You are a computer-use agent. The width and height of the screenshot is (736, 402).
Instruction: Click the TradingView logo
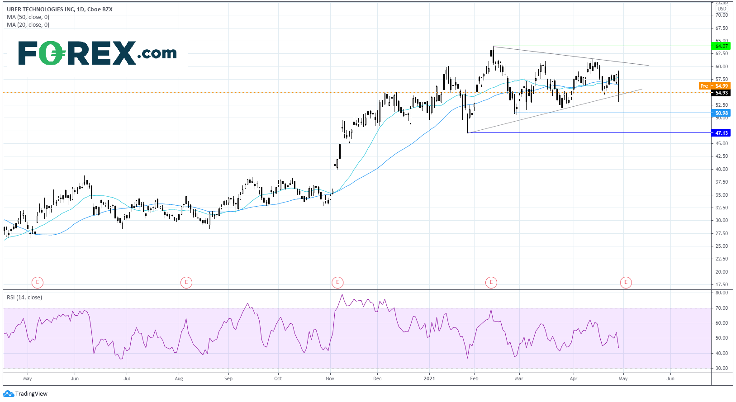[x=25, y=394]
